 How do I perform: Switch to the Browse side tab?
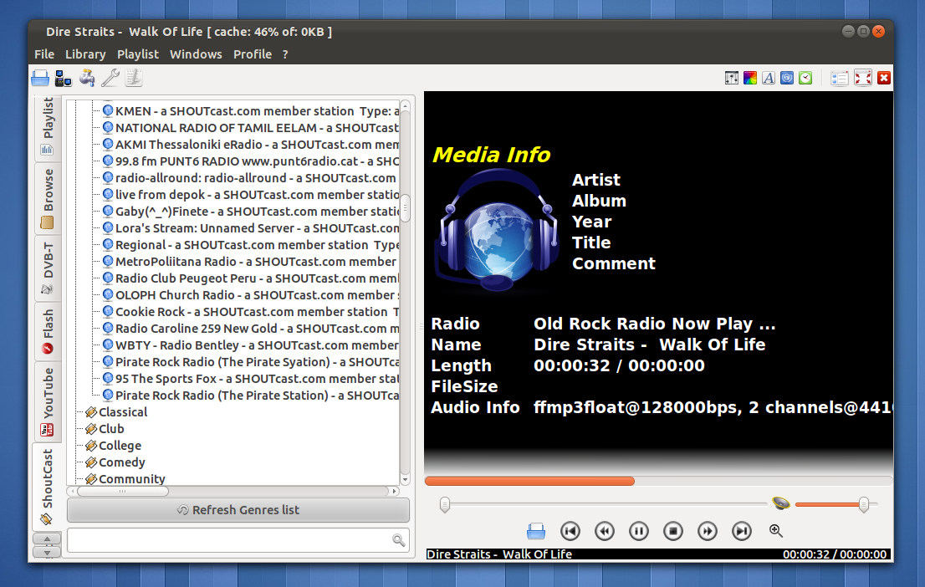pos(47,199)
